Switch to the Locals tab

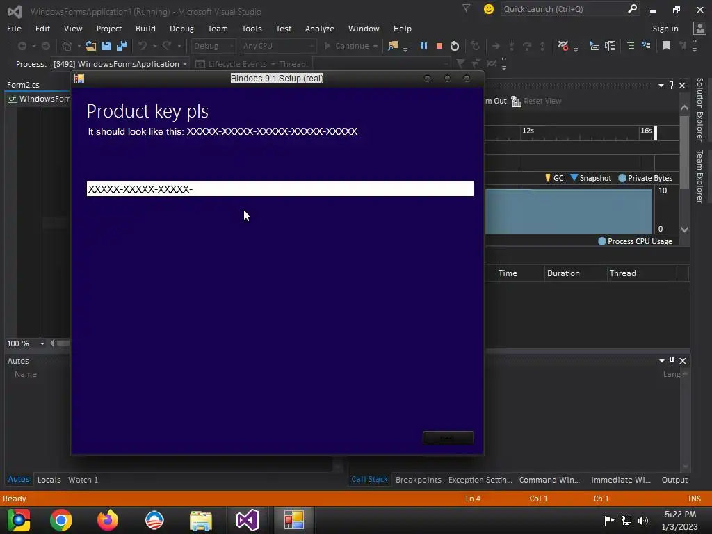pos(49,480)
